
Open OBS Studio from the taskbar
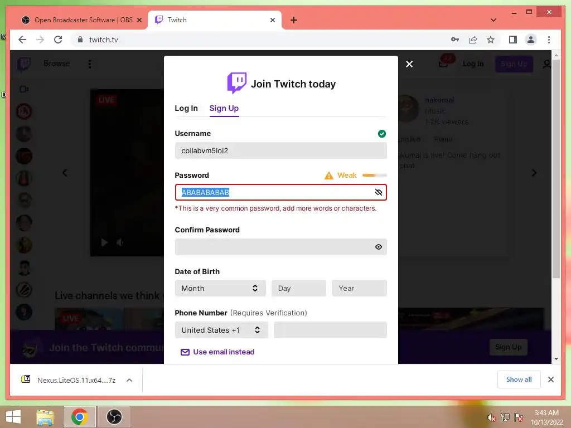tap(114, 417)
